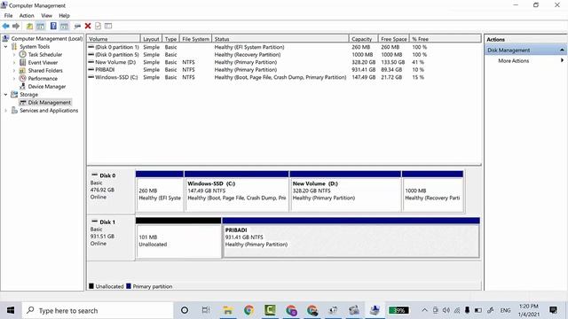
Task: Toggle the Show/Hide Console Tree toolbar icon
Action: (x=41, y=26)
